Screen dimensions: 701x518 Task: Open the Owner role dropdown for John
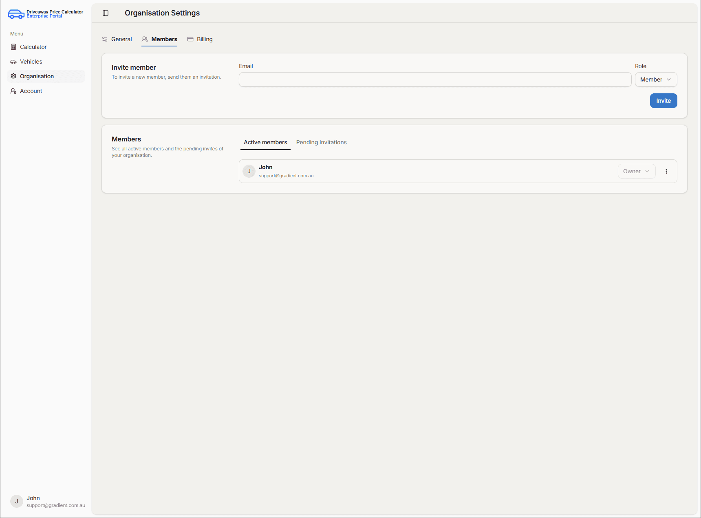(x=636, y=171)
